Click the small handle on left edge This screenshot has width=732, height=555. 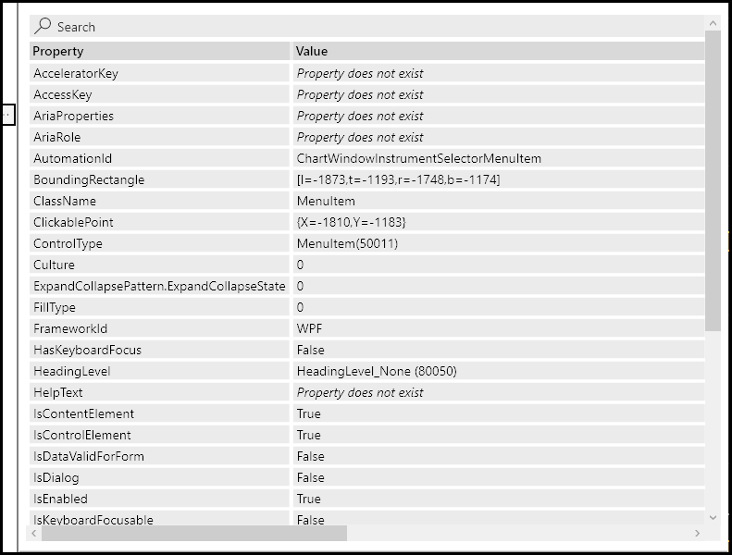7,115
